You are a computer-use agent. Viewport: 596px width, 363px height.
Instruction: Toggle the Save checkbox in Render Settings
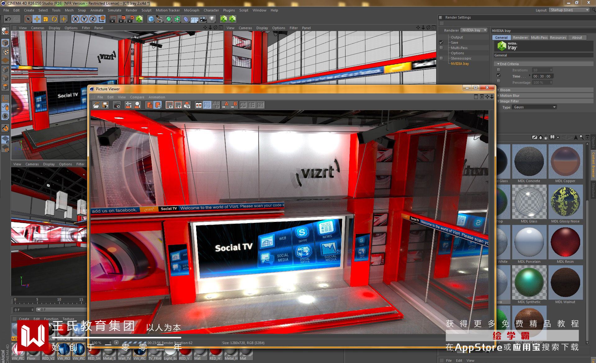[x=441, y=42]
